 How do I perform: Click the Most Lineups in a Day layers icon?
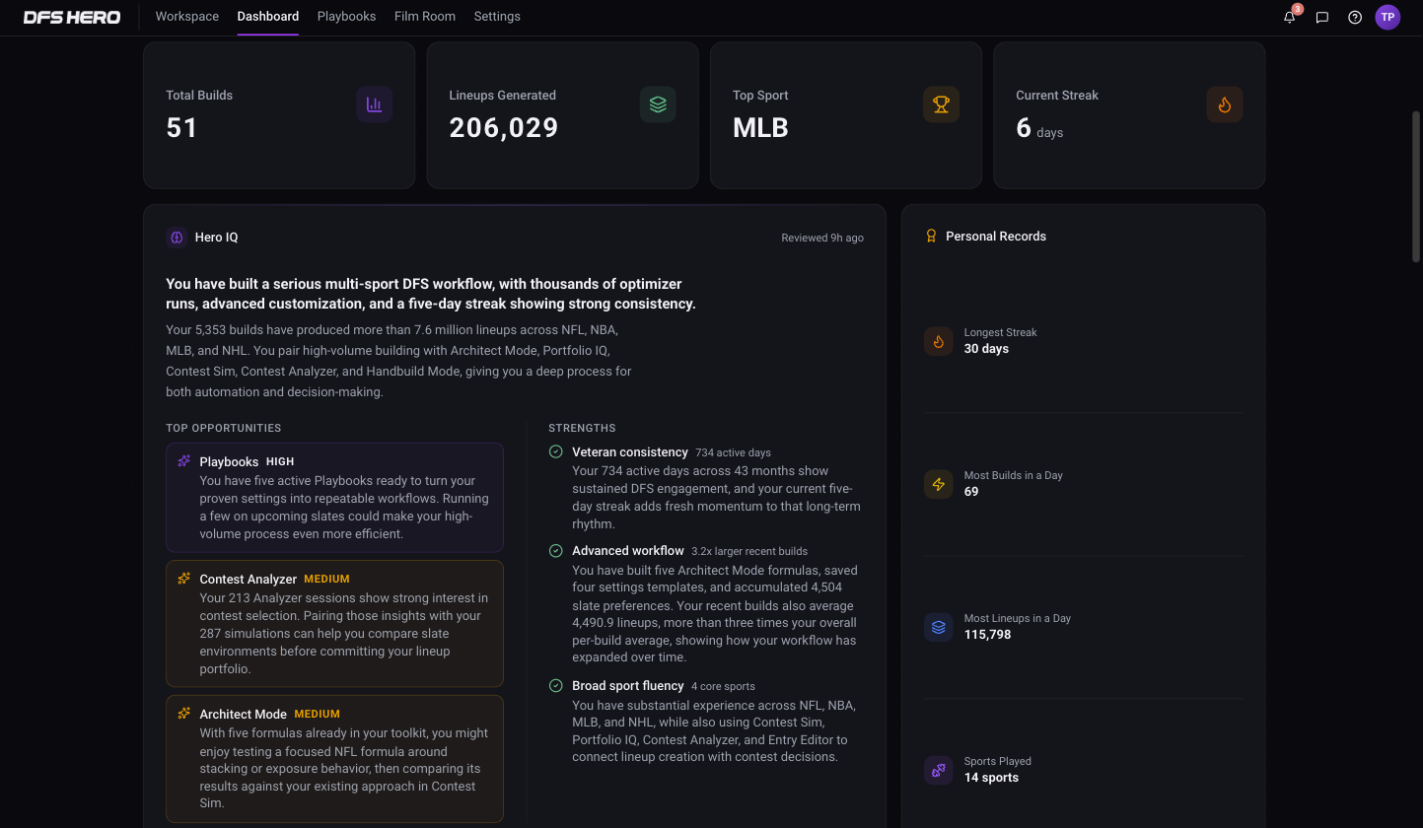(x=938, y=627)
